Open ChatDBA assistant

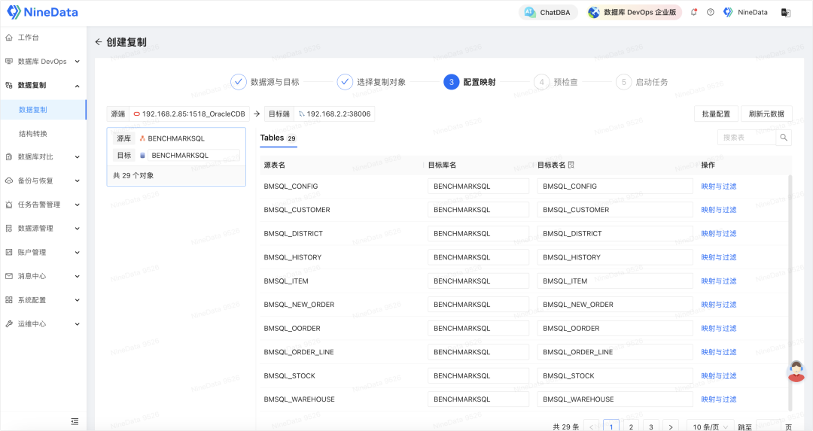pos(548,13)
